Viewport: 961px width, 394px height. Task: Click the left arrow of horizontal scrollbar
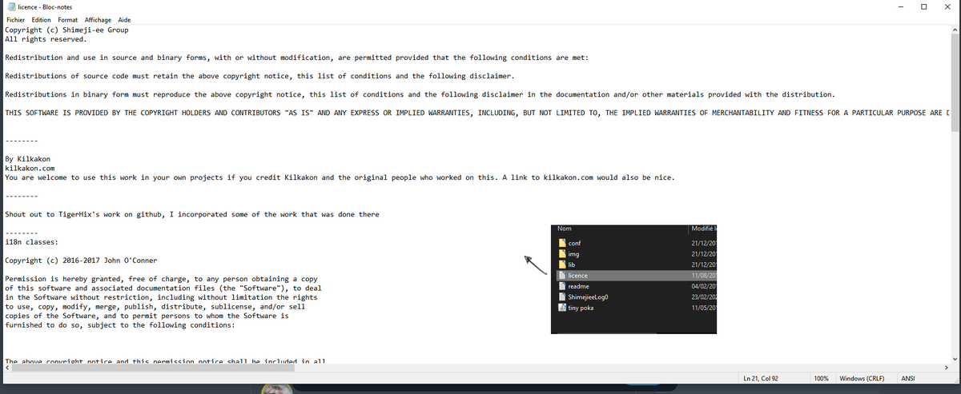click(x=7, y=368)
